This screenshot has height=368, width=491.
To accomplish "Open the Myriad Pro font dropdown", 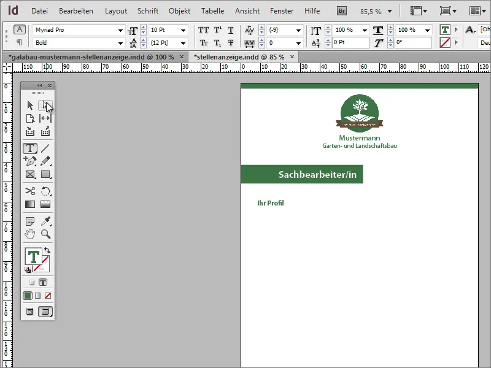I will [x=120, y=30].
